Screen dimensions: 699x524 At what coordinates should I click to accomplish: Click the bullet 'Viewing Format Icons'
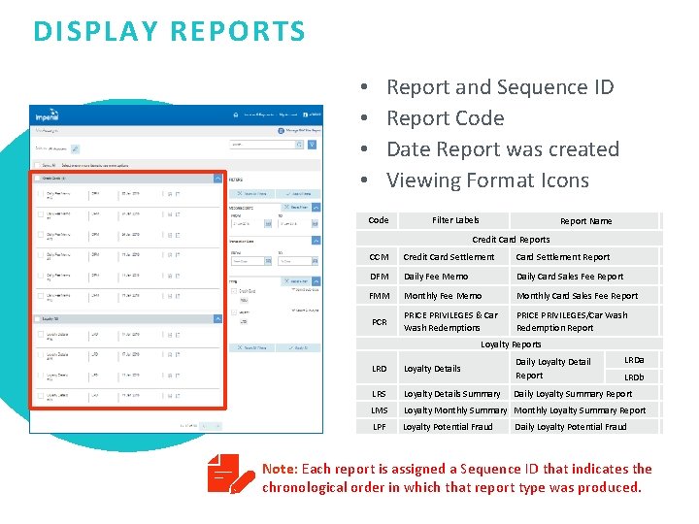click(487, 180)
